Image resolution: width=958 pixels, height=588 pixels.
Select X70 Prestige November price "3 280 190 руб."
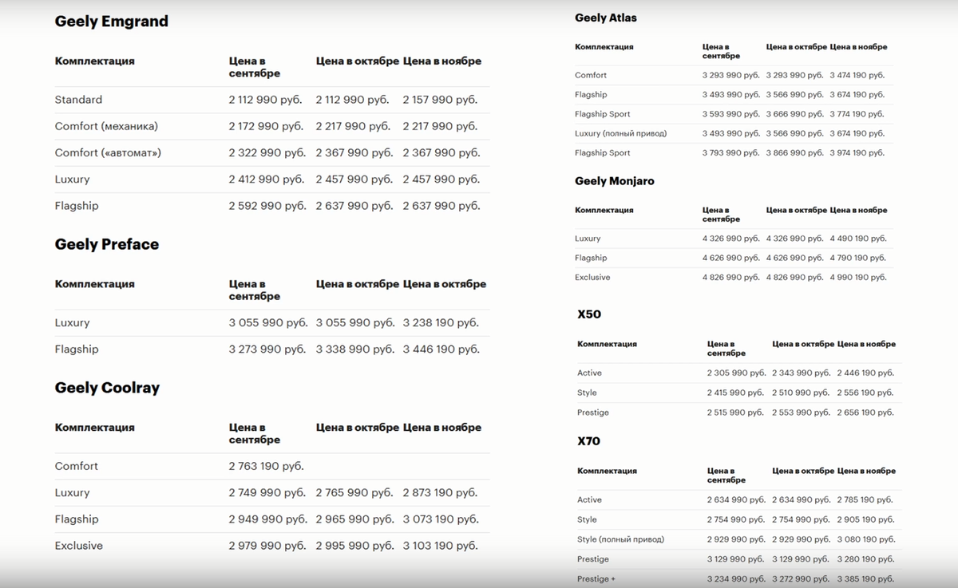click(x=865, y=559)
